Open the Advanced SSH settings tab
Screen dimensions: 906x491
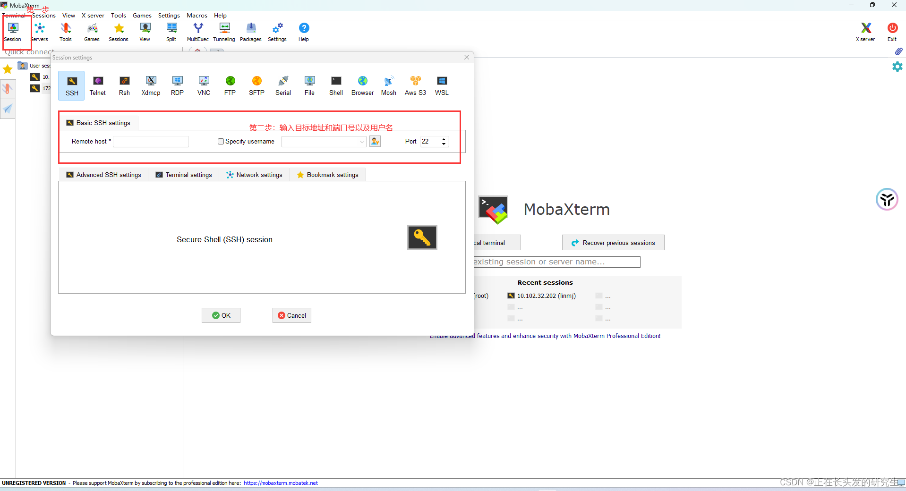click(x=103, y=175)
